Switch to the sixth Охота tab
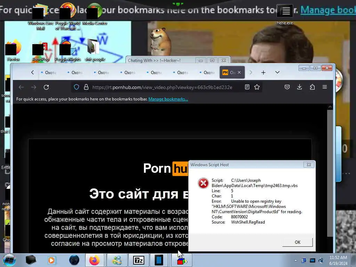The image size is (356, 267). [180, 72]
